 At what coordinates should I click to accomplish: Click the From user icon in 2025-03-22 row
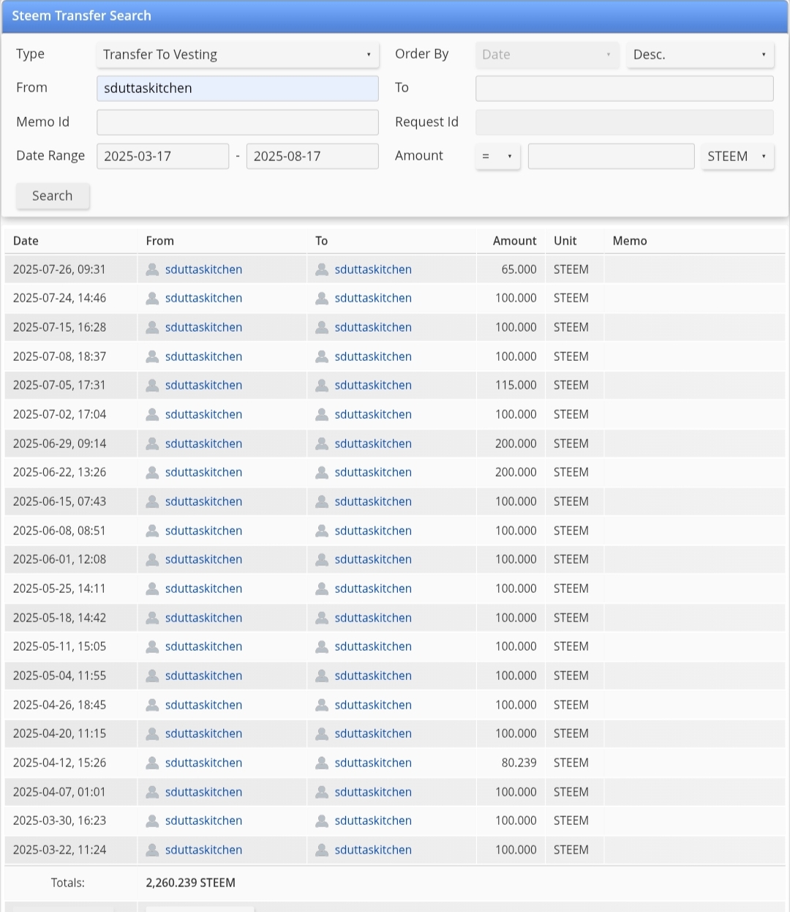(152, 850)
